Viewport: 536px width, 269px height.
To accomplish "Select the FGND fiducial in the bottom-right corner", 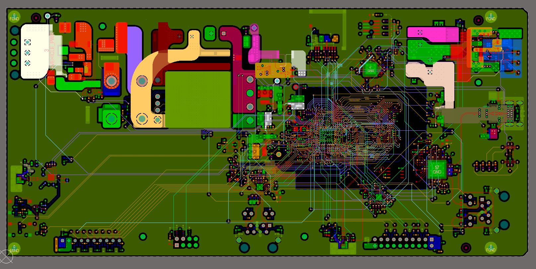I will (x=491, y=248).
